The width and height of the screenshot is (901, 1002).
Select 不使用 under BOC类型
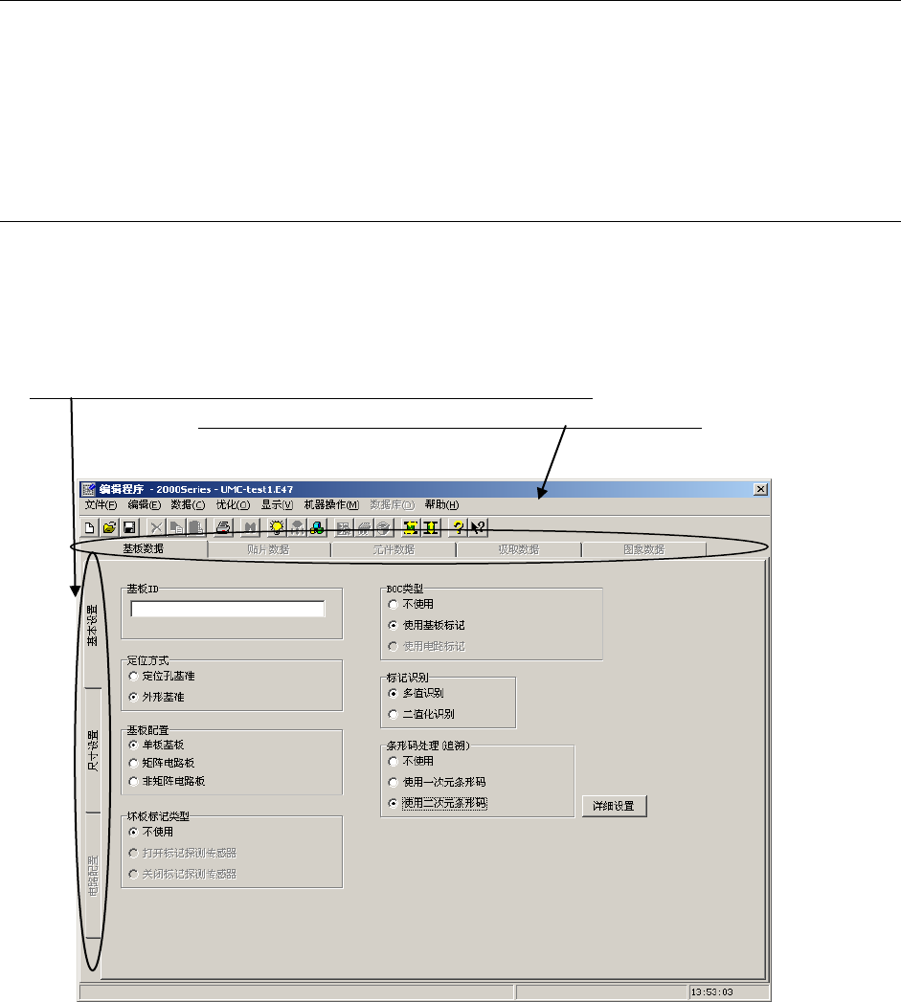pyautogui.click(x=411, y=604)
